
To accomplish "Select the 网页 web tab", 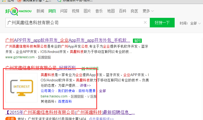I will [x=52, y=11].
